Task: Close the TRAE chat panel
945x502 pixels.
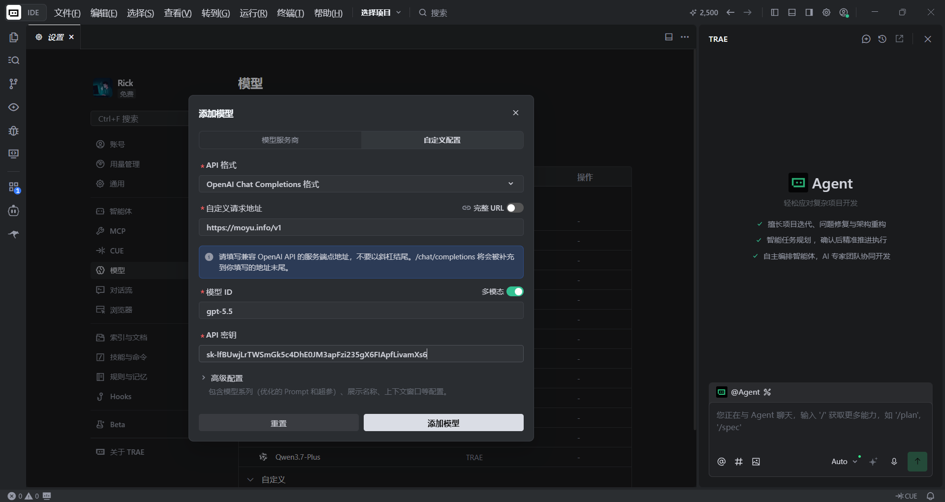Action: click(928, 39)
